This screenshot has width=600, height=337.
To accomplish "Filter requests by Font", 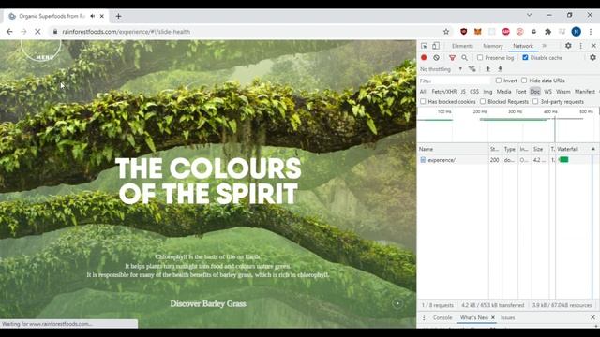I will [521, 92].
